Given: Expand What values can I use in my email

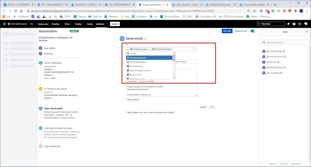Looking at the screenshot, I should (x=150, y=112).
